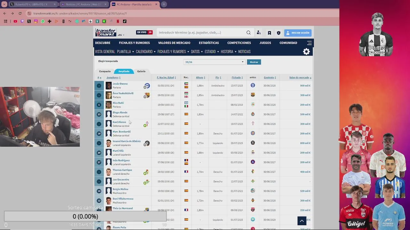Open the TikTok bookmark
The image size is (410, 230).
coord(125,21)
